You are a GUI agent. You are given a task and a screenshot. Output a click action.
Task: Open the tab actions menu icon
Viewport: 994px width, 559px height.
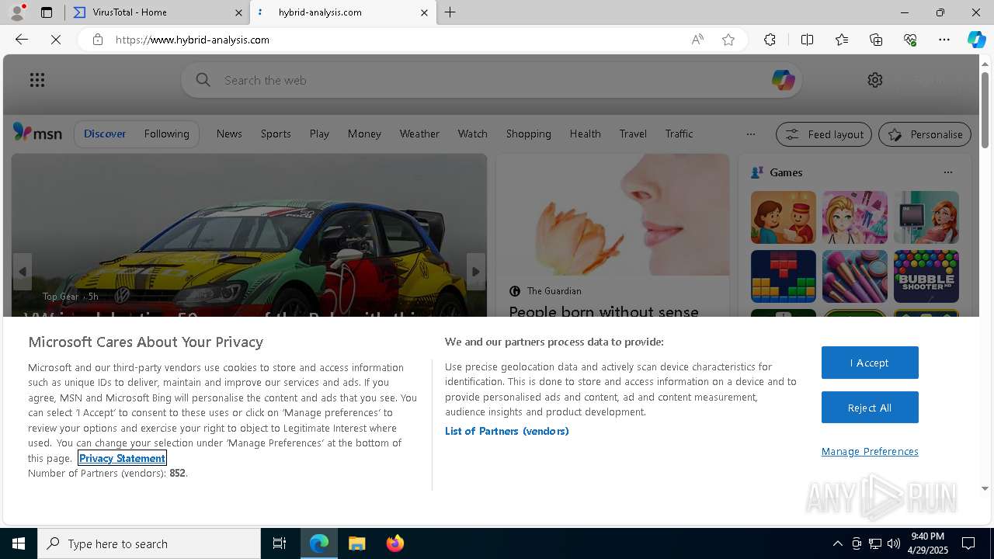click(47, 12)
